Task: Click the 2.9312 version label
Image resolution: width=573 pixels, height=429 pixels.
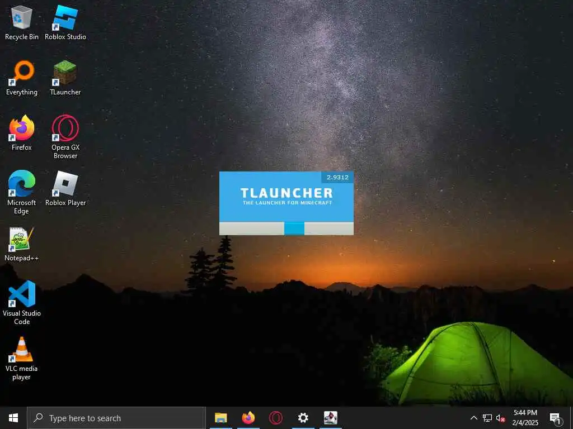Action: 337,177
